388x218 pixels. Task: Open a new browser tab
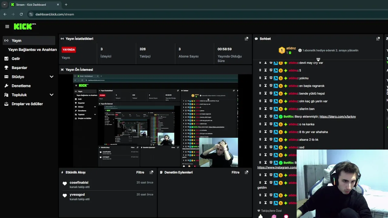point(66,5)
